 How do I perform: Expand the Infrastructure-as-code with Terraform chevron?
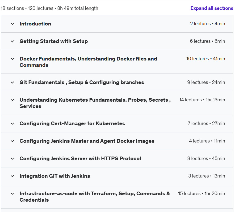click(12, 194)
